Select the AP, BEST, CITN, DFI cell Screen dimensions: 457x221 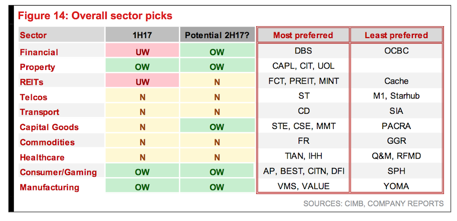point(303,171)
